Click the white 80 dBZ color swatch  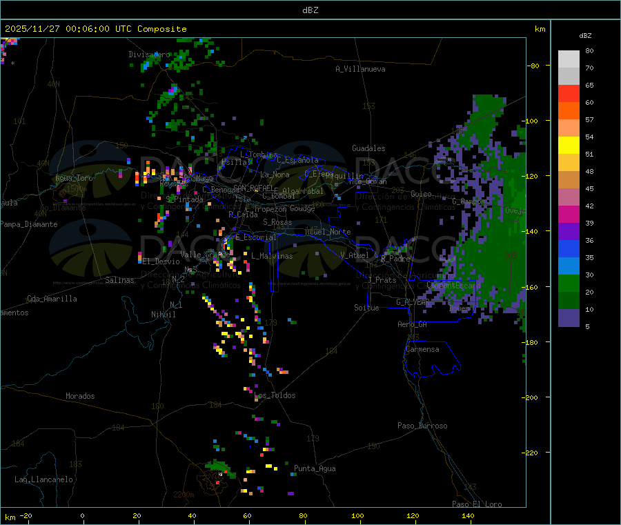click(x=569, y=59)
